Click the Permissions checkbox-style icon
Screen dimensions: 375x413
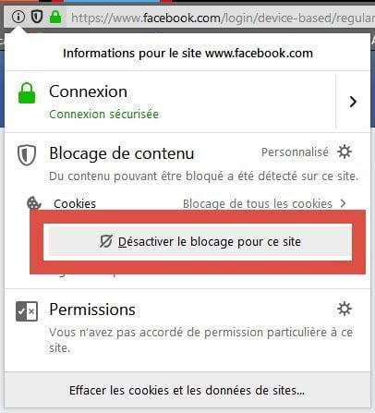[x=27, y=311]
